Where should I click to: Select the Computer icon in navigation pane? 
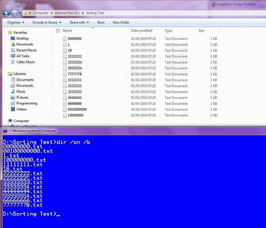tap(10, 121)
